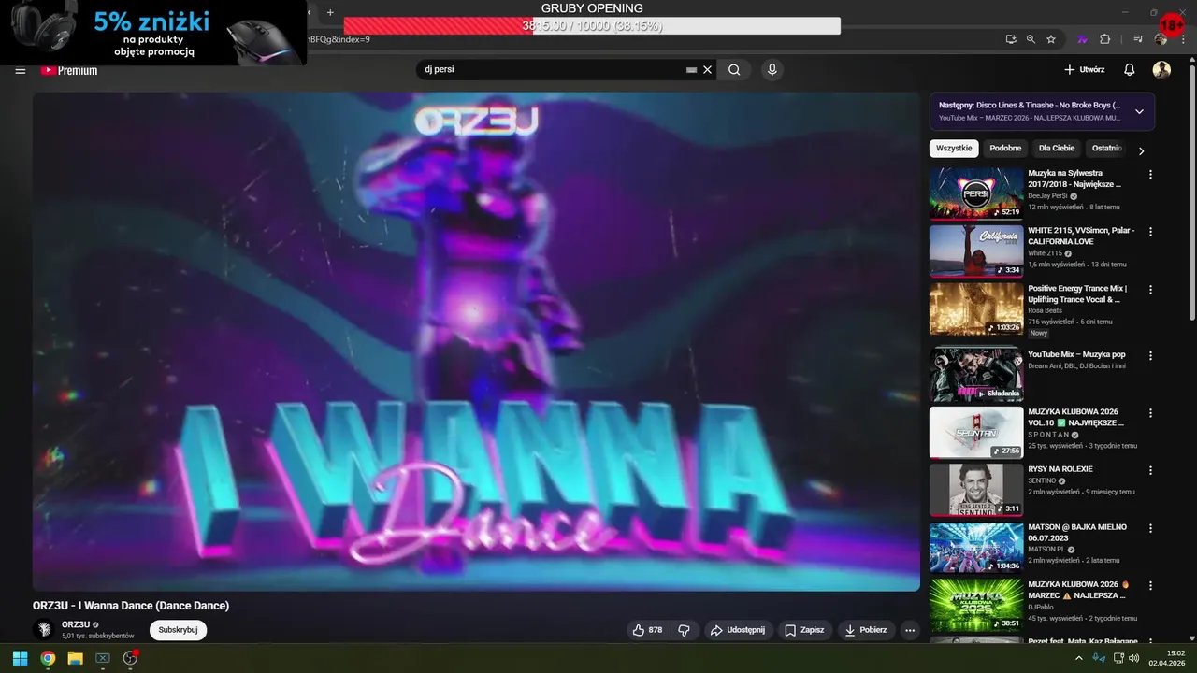Open Chrome from the taskbar
The width and height of the screenshot is (1197, 673).
click(x=48, y=658)
